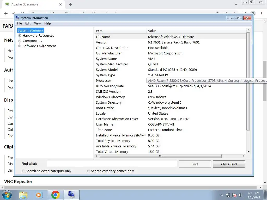Open a new browser tab
Screen dimensions: 267x200
click(70, 4)
